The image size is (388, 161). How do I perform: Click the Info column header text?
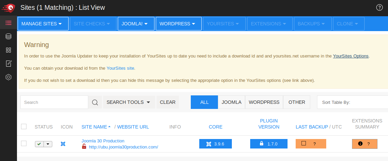click(x=175, y=127)
